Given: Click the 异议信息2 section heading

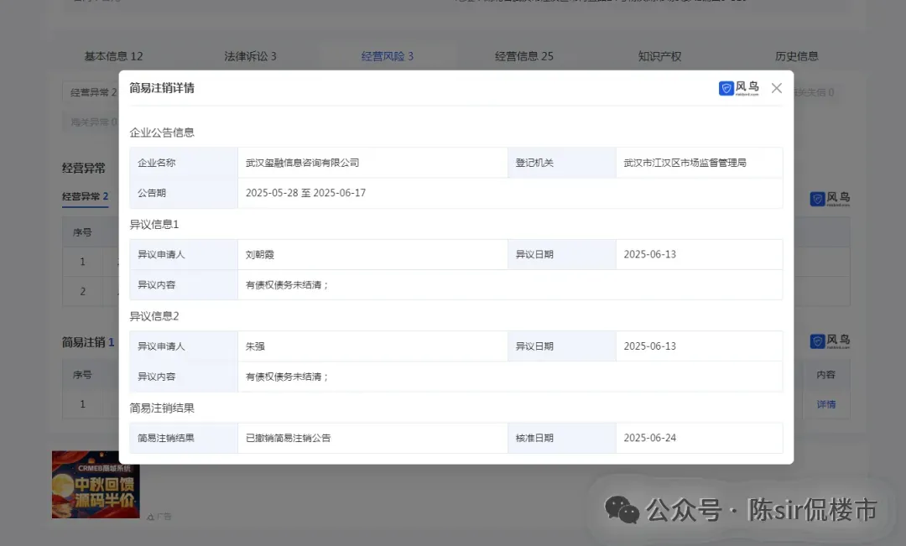Looking at the screenshot, I should (154, 316).
